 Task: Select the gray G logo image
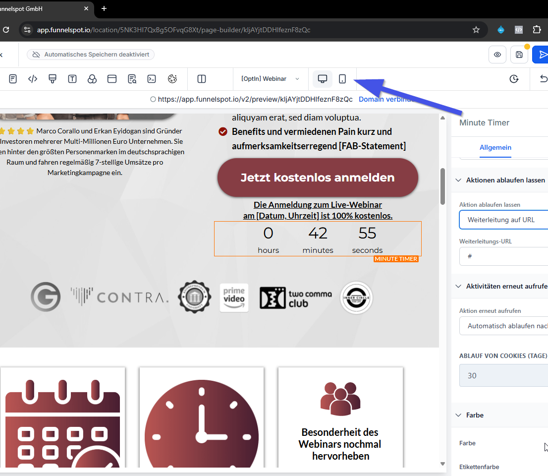pyautogui.click(x=46, y=297)
